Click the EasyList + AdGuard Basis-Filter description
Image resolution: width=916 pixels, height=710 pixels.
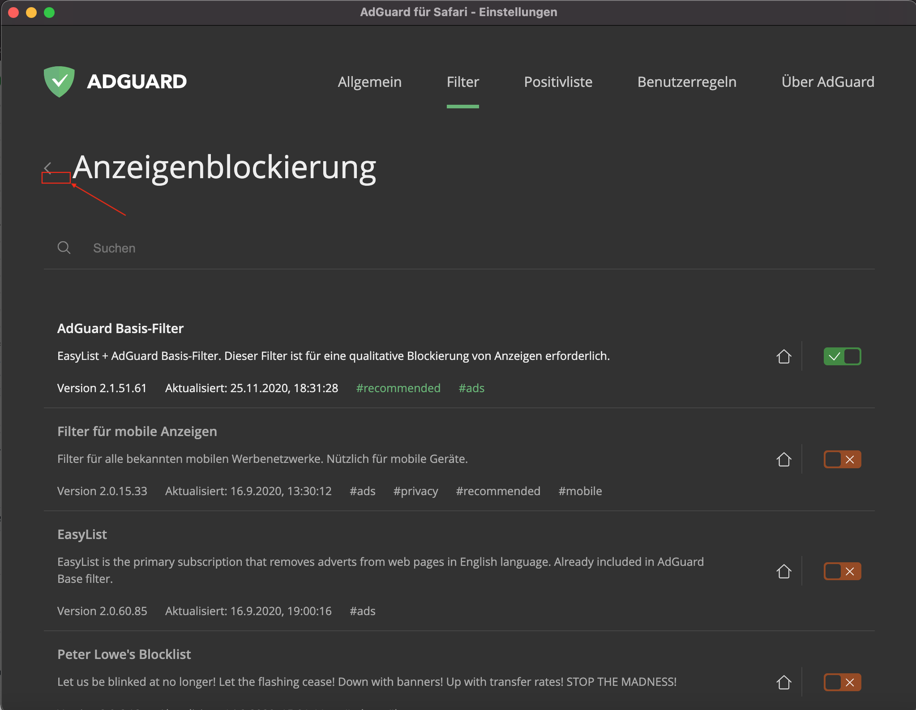click(x=334, y=356)
